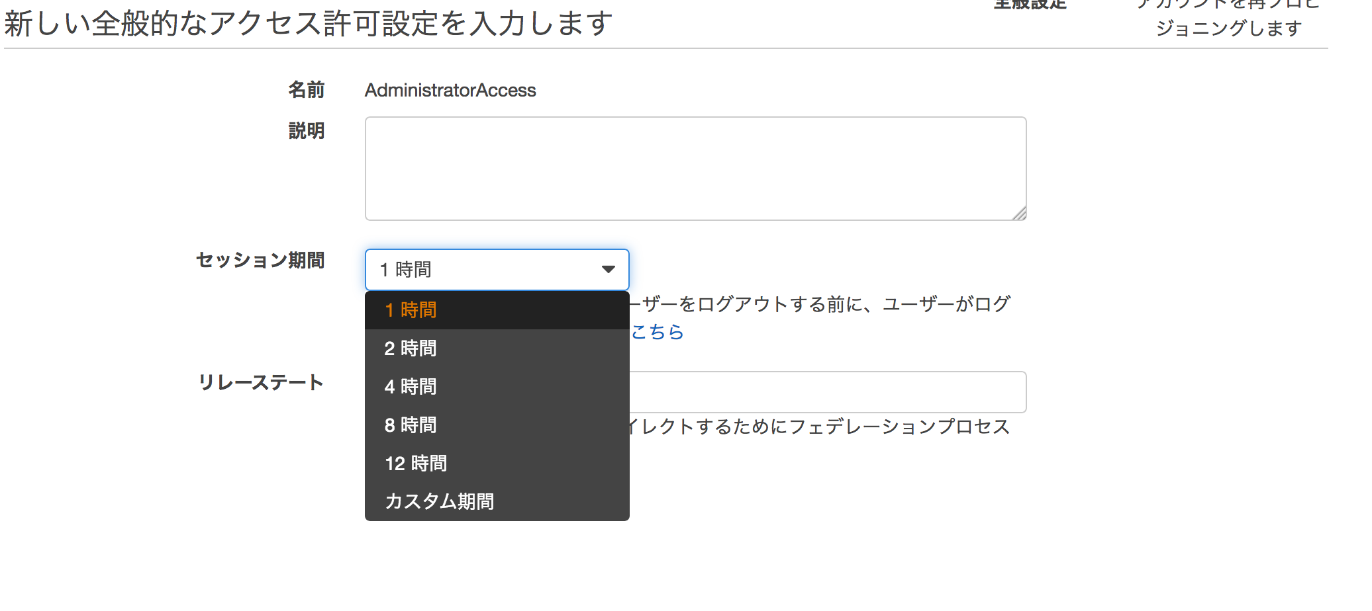Click the セッション期間 label
The width and height of the screenshot is (1372, 611).
point(260,261)
